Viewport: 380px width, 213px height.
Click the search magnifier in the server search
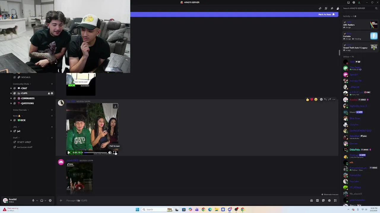tap(376, 8)
